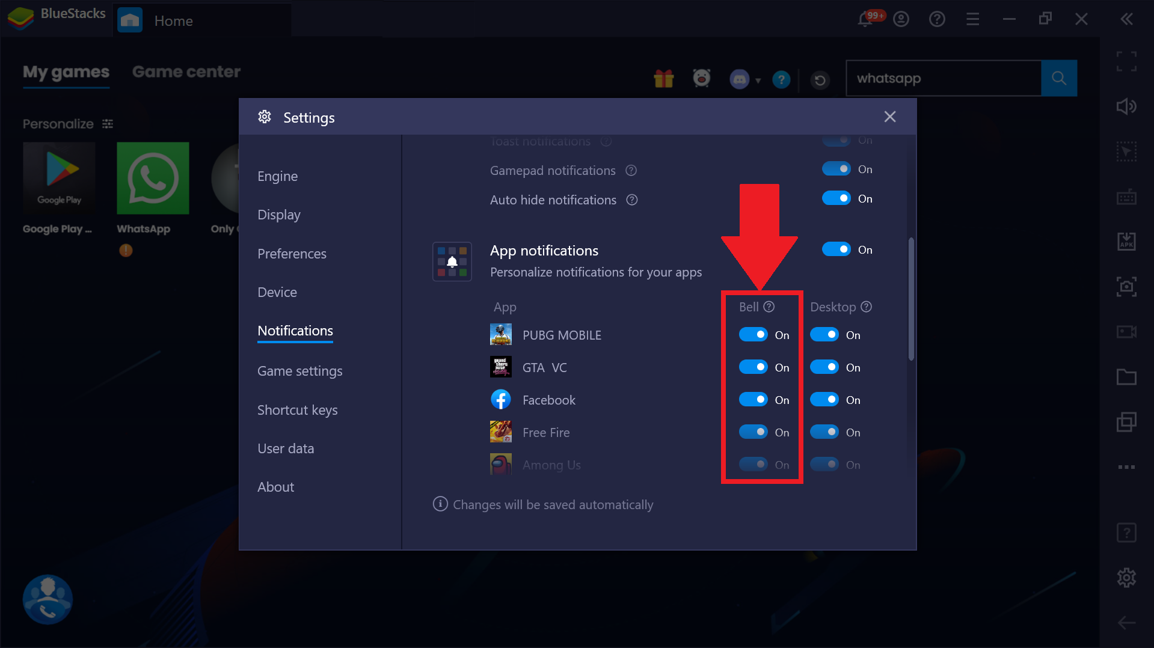This screenshot has height=648, width=1154.
Task: Expand the Discord dropdown arrow
Action: [758, 81]
